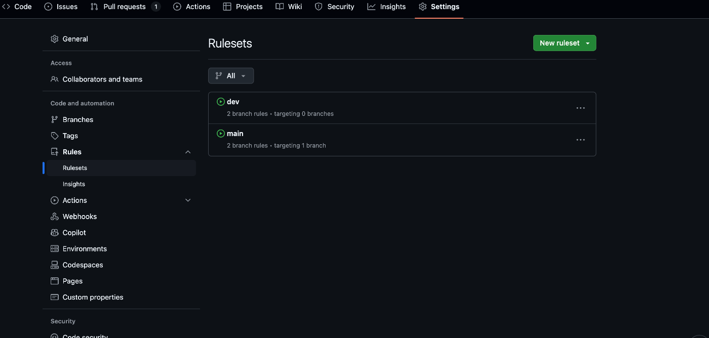Click the Issues circle-dot icon
Image resolution: width=709 pixels, height=338 pixels.
(49, 7)
